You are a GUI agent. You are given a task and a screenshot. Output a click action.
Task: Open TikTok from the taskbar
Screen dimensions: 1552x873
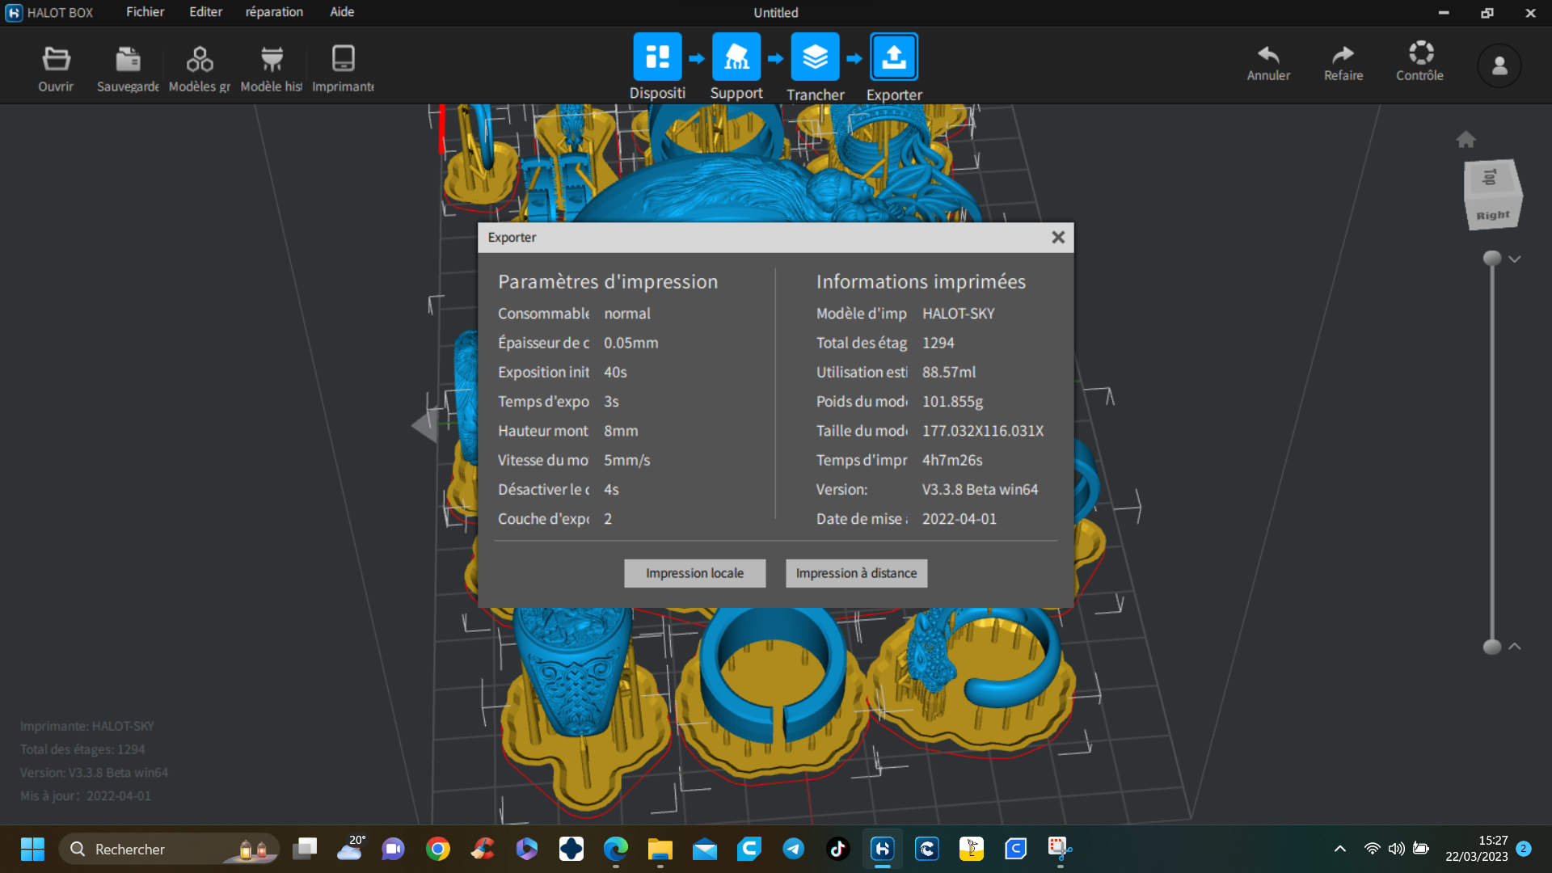837,849
